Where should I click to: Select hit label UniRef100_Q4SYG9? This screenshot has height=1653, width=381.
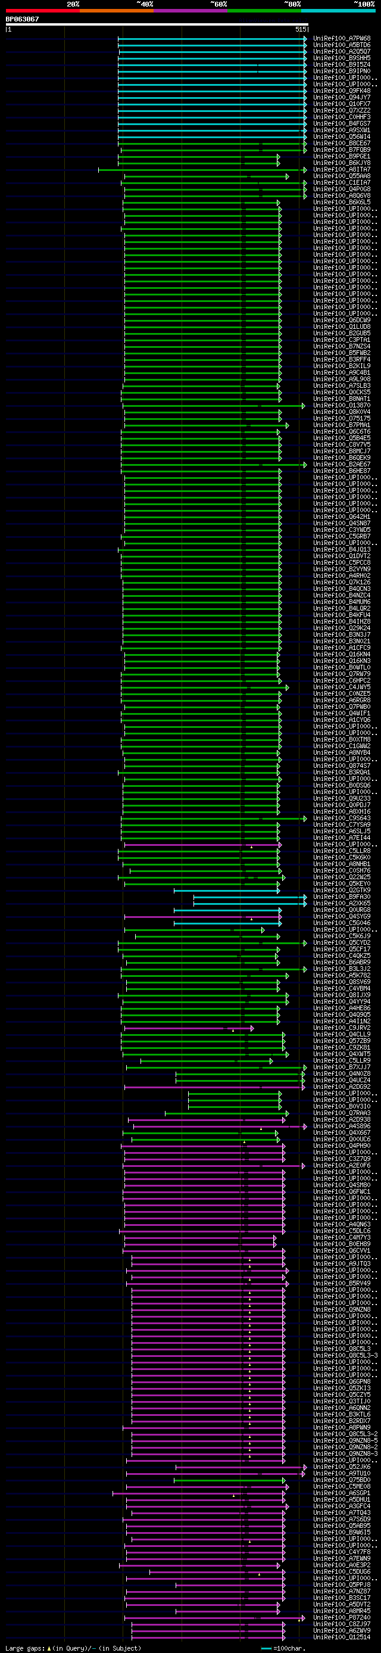pos(342,916)
